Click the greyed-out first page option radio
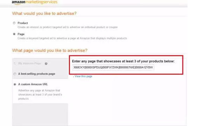 (15, 64)
